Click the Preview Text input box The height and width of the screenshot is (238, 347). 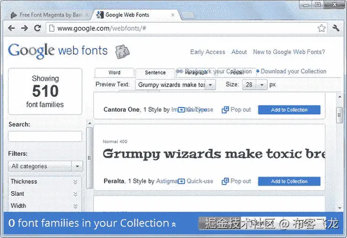pyautogui.click(x=170, y=85)
